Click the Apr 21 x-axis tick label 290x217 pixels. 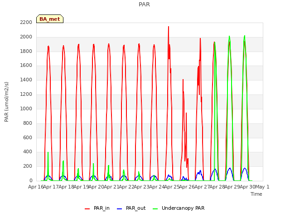tap(111, 187)
